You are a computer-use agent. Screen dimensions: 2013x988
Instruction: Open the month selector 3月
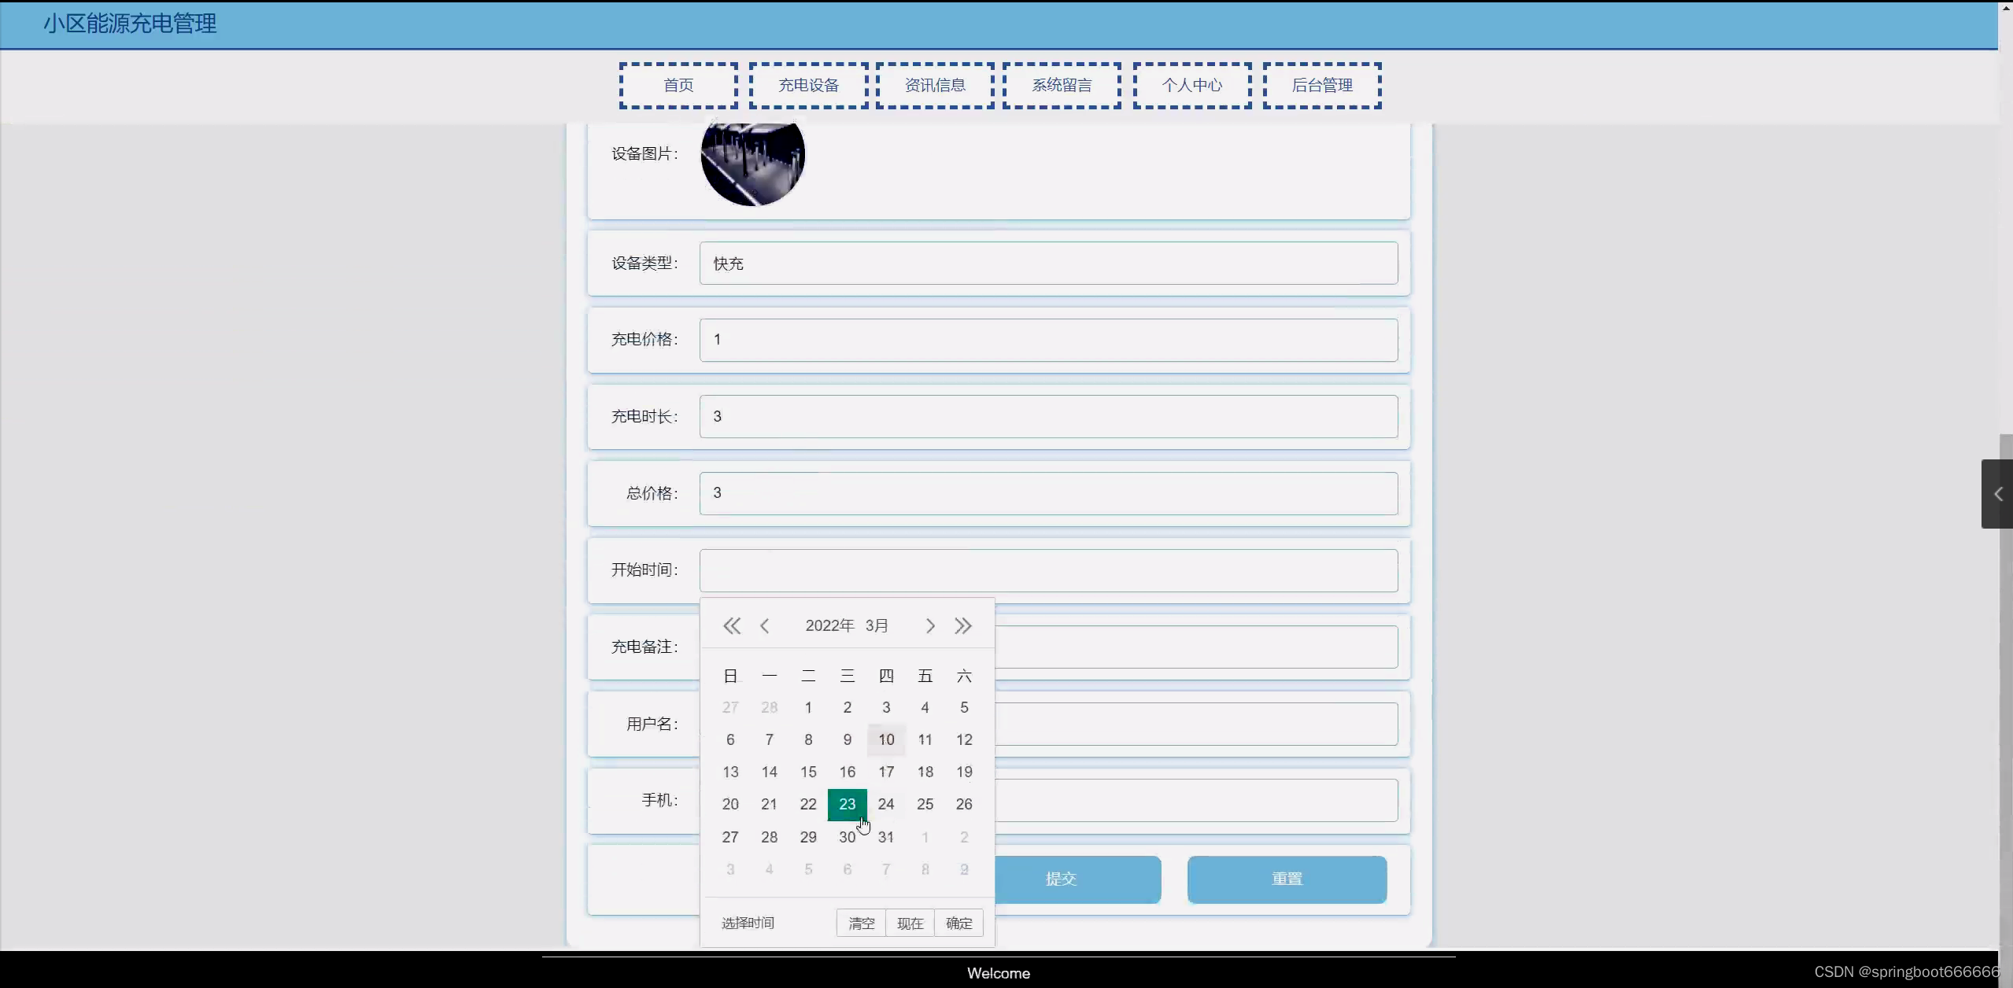click(877, 626)
